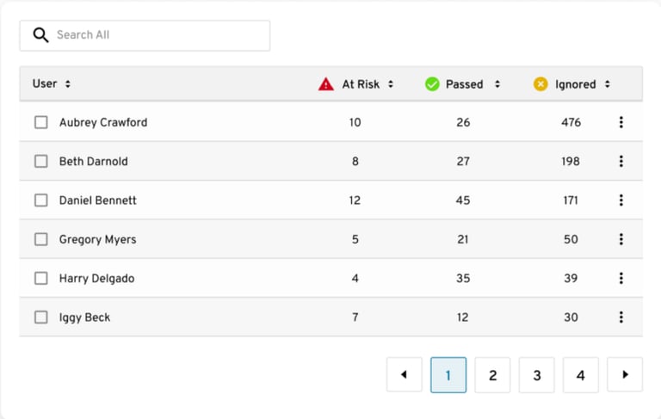
Task: Check the box for Beth Darnold
Action: 41,162
